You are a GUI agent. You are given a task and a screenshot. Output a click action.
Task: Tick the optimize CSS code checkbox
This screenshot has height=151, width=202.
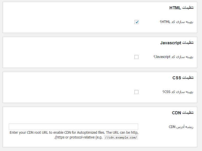[x=136, y=92]
